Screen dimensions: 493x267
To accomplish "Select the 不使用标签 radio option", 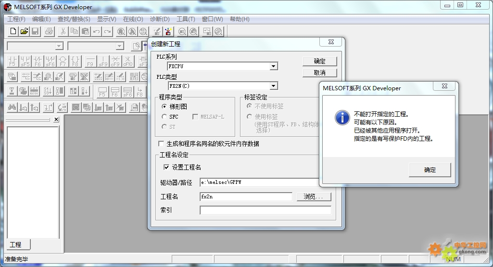I will pos(249,106).
